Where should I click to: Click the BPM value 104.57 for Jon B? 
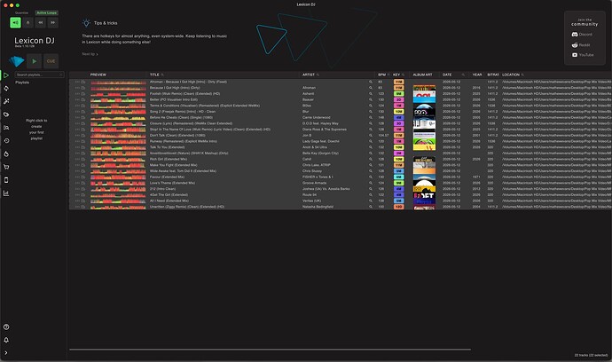(x=383, y=136)
